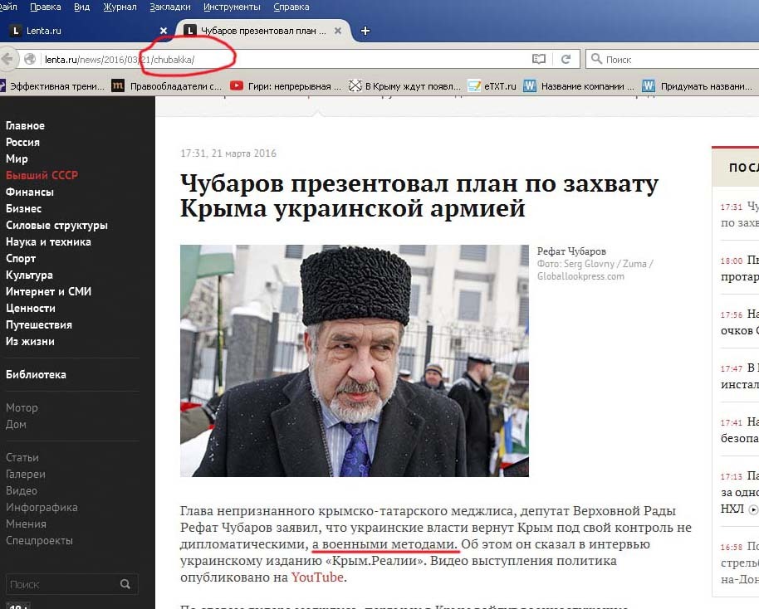This screenshot has height=609, width=759.
Task: Open the 'Журнал' menu
Action: point(120,7)
